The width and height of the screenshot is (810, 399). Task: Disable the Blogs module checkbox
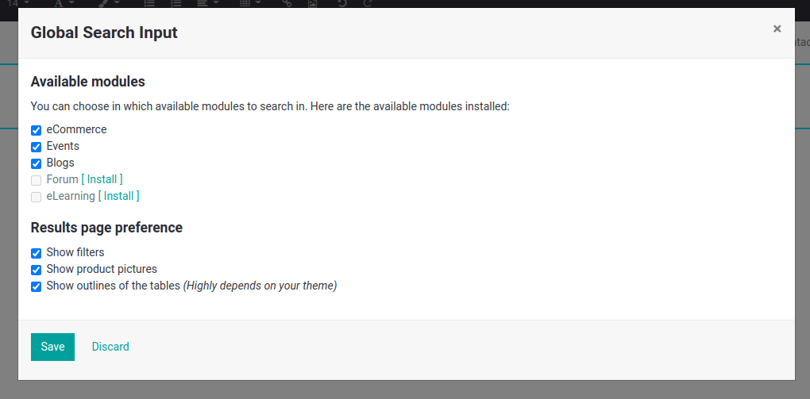point(37,163)
